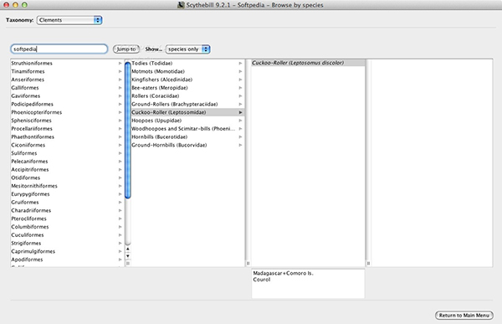Select Pelecaniformes order

tap(67, 162)
